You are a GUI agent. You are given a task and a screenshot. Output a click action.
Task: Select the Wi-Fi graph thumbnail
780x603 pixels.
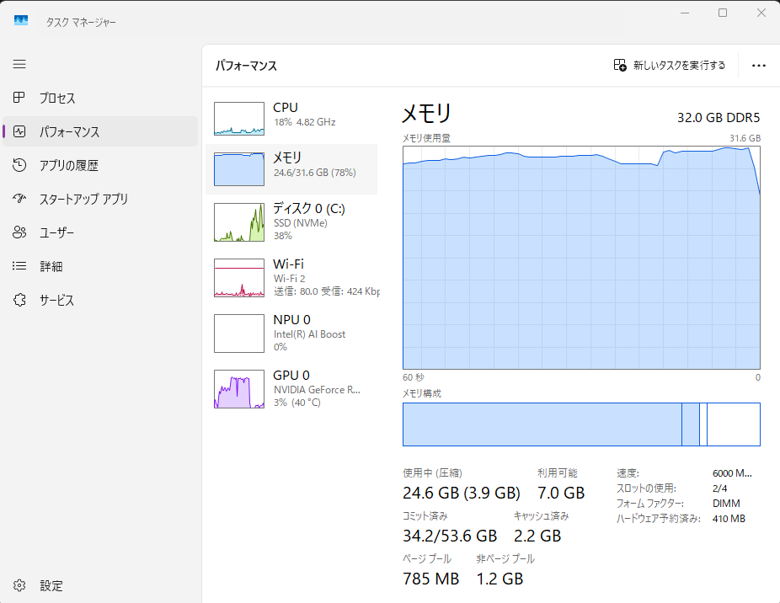click(x=239, y=278)
